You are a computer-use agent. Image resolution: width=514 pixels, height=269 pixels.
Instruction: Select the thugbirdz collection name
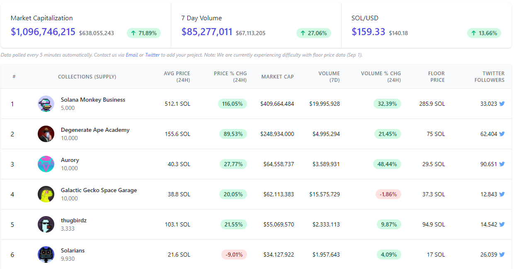pos(74,220)
